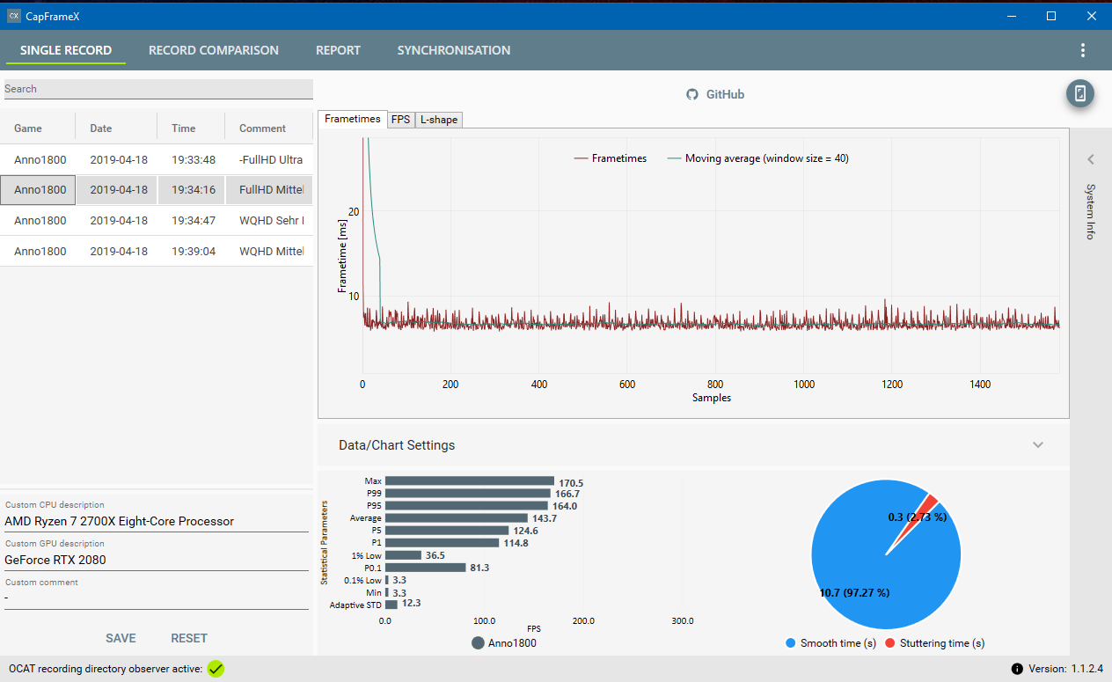
Task: Click the Frametimes legend entry in chart
Action: [610, 158]
